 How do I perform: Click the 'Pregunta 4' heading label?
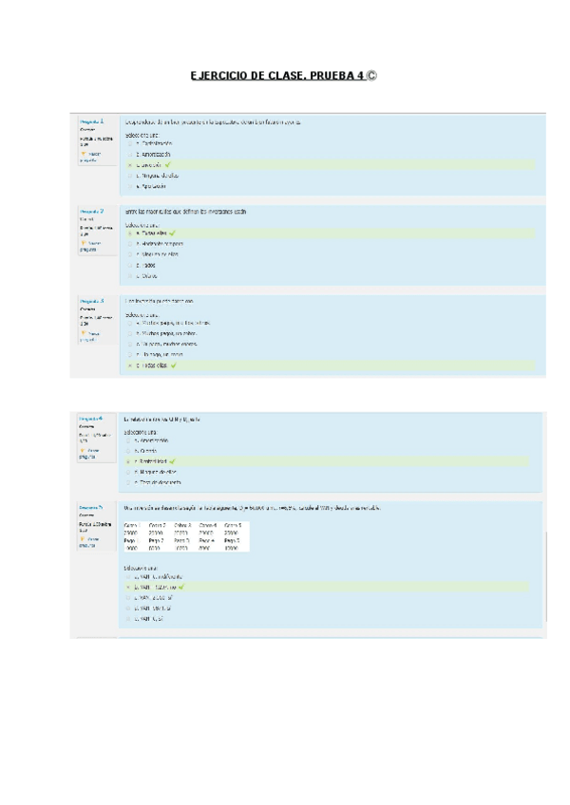point(90,419)
